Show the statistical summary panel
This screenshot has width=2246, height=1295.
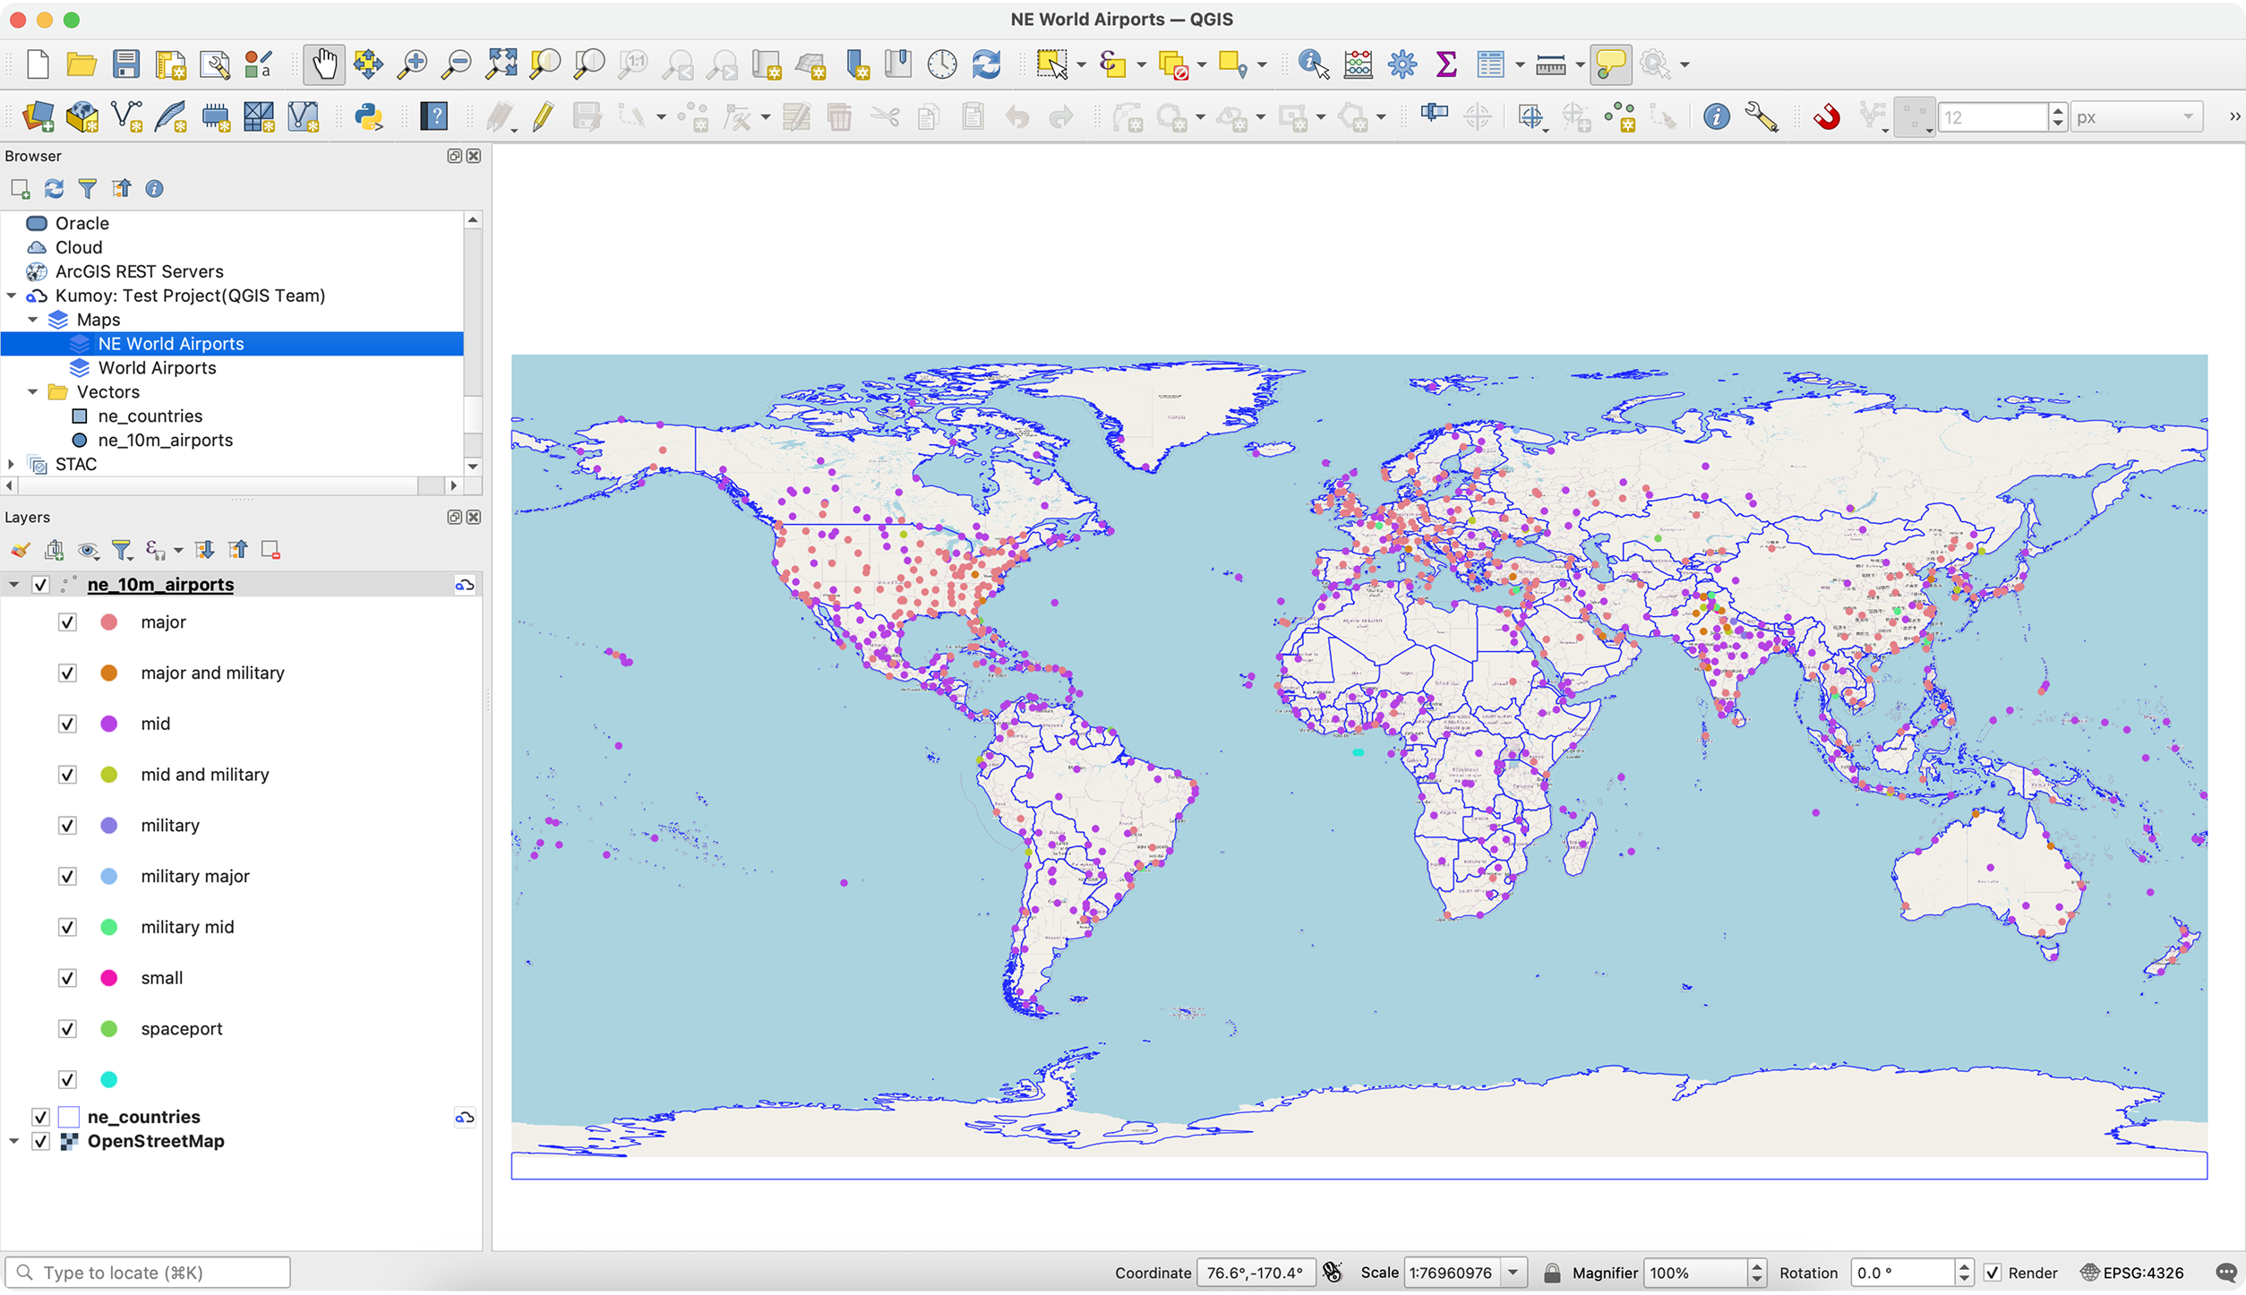[x=1445, y=64]
